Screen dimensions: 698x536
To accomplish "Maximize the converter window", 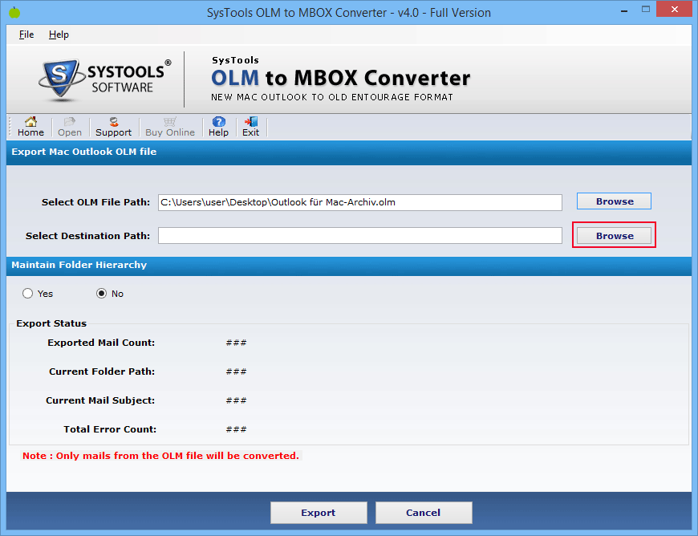I will pos(646,10).
